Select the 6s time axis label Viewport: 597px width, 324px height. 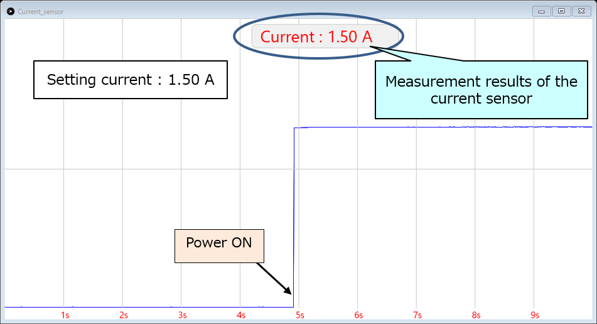coord(359,315)
